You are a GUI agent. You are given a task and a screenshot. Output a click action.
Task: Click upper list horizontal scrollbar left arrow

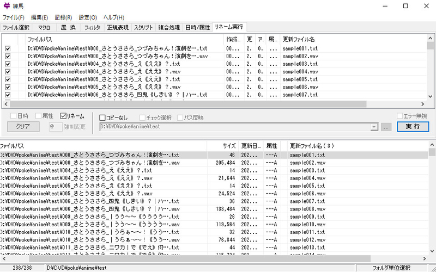click(x=6, y=104)
